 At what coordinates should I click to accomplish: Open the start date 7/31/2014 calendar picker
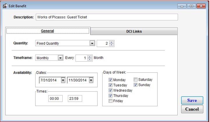click(x=63, y=80)
